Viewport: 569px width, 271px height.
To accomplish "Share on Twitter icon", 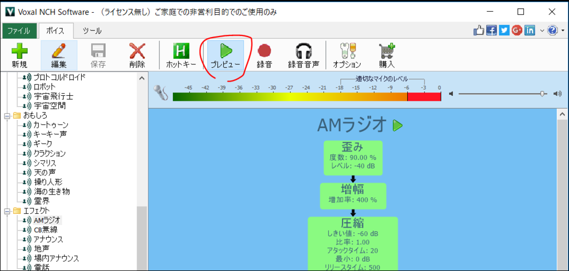I will point(504,30).
